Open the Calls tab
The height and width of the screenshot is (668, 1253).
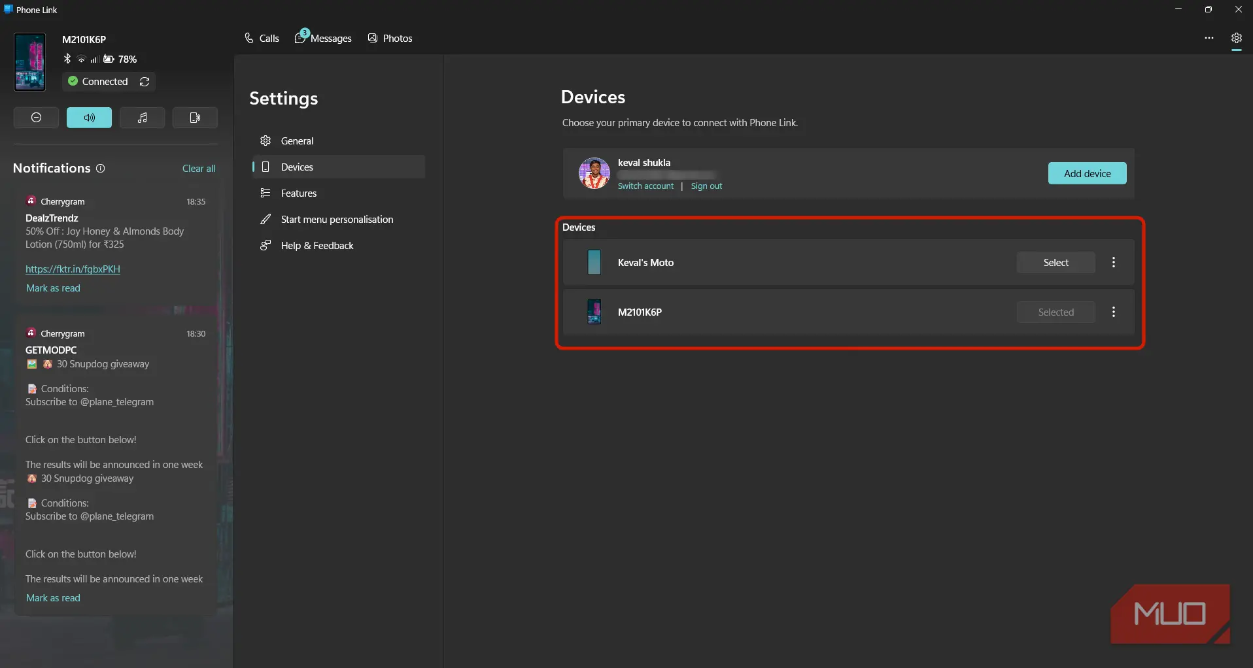pos(262,39)
